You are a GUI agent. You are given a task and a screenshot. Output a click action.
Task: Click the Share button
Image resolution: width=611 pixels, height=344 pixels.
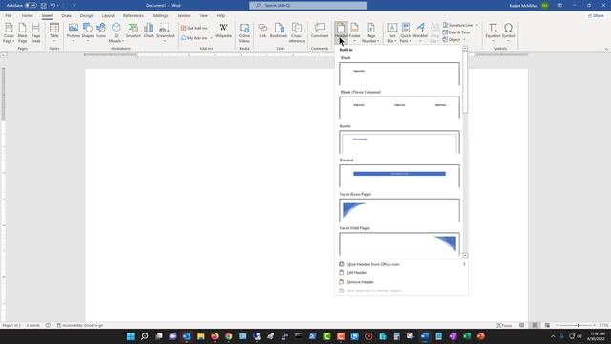pyautogui.click(x=596, y=15)
